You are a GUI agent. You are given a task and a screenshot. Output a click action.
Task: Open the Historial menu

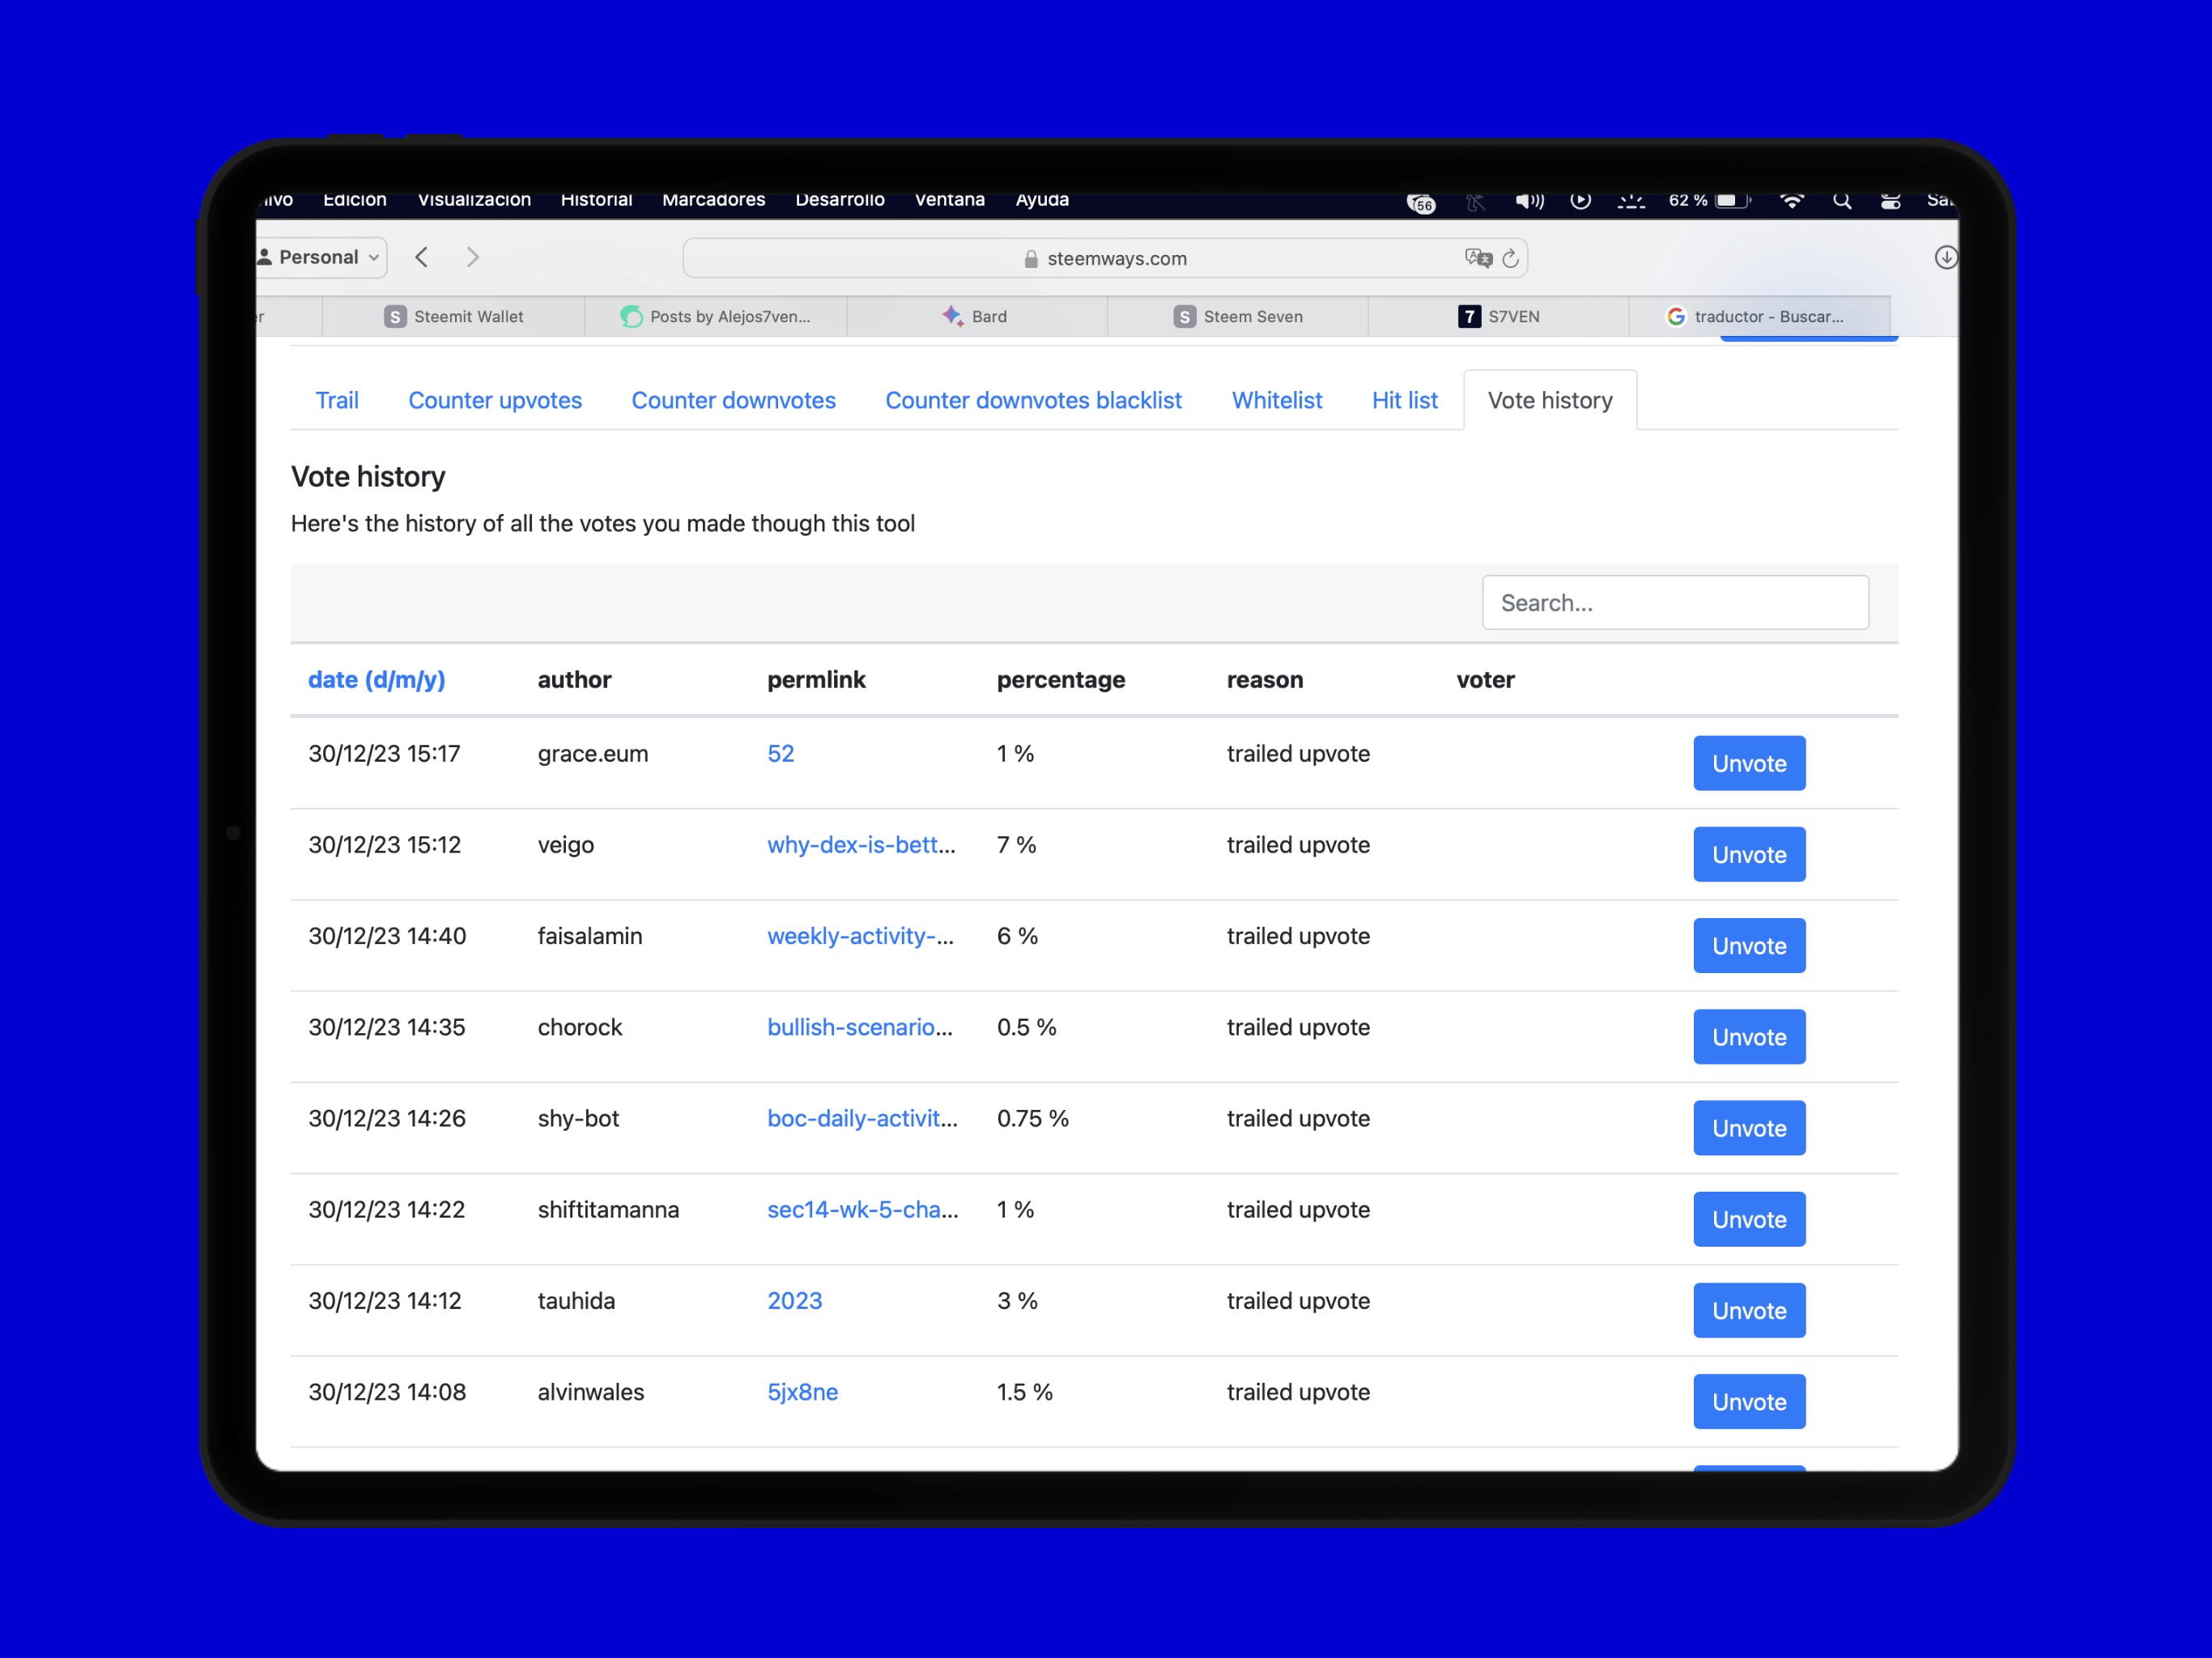596,200
